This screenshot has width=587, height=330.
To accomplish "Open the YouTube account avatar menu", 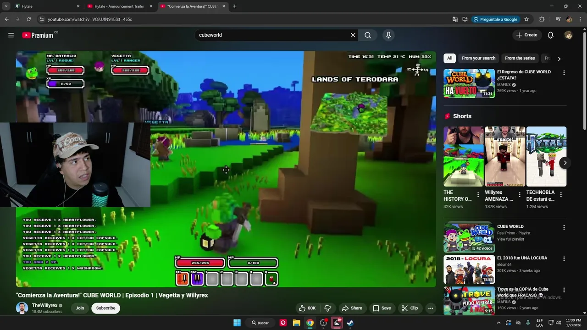I will click(568, 35).
